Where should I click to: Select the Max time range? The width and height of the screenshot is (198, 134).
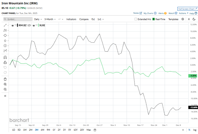point(89,130)
